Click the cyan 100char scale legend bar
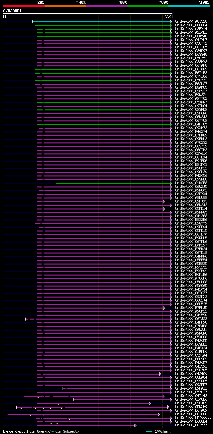The width and height of the screenshot is (213, 434). (149, 431)
